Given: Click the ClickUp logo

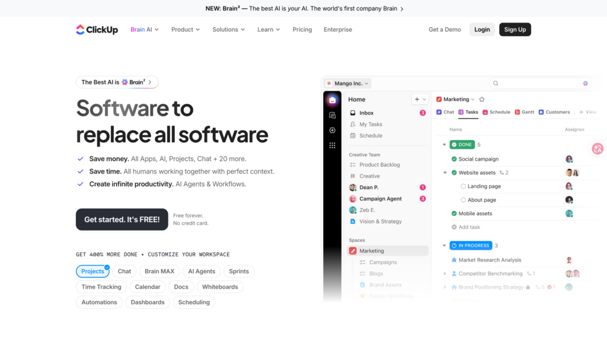Looking at the screenshot, I should coord(97,30).
